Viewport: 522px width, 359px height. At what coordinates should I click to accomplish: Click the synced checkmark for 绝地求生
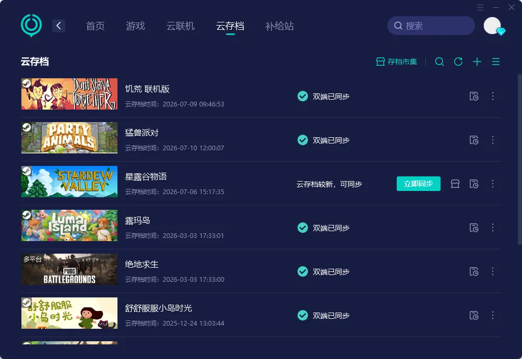pyautogui.click(x=303, y=271)
